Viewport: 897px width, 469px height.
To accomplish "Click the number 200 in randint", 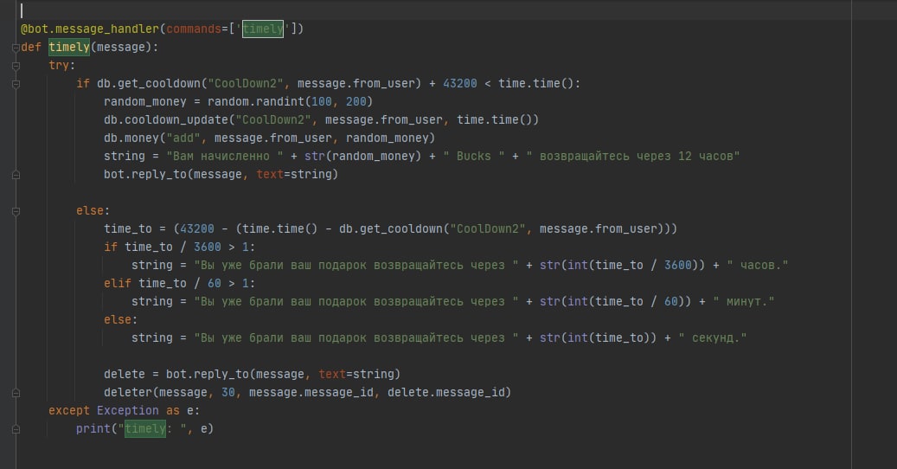I will [x=356, y=102].
